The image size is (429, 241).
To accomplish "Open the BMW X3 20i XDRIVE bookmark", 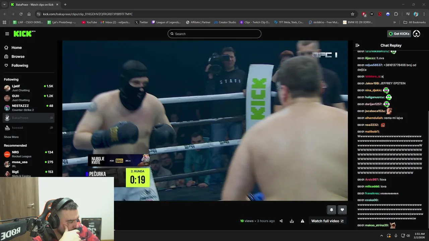I will pos(358,22).
